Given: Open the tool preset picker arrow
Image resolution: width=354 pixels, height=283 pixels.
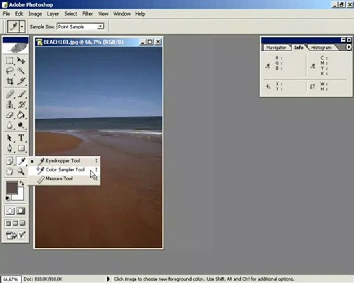Looking at the screenshot, I should [22, 26].
